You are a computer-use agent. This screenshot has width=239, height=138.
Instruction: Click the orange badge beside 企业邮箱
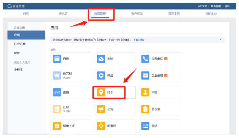(x=166, y=76)
